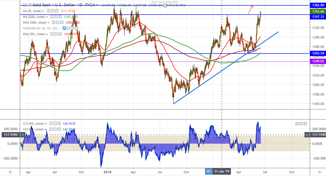Remove the EMA (55, close) indicator
The width and height of the screenshot is (326, 176).
(60, 34)
